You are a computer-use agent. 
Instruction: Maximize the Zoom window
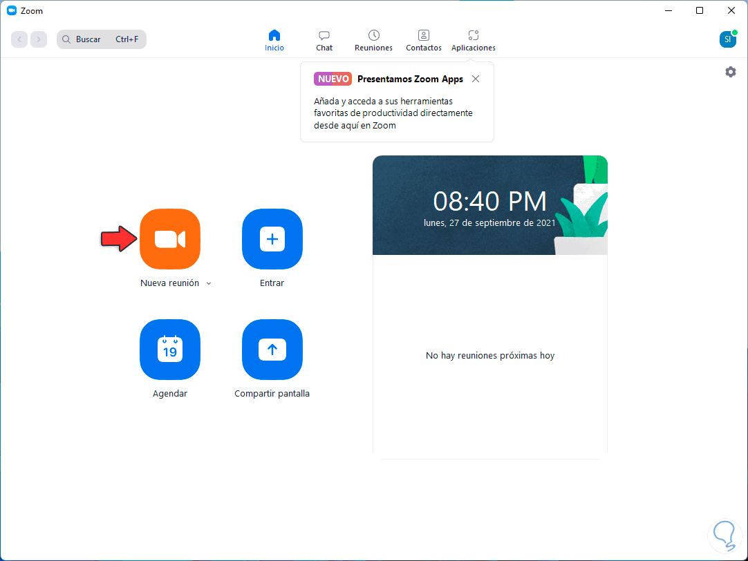pyautogui.click(x=700, y=10)
